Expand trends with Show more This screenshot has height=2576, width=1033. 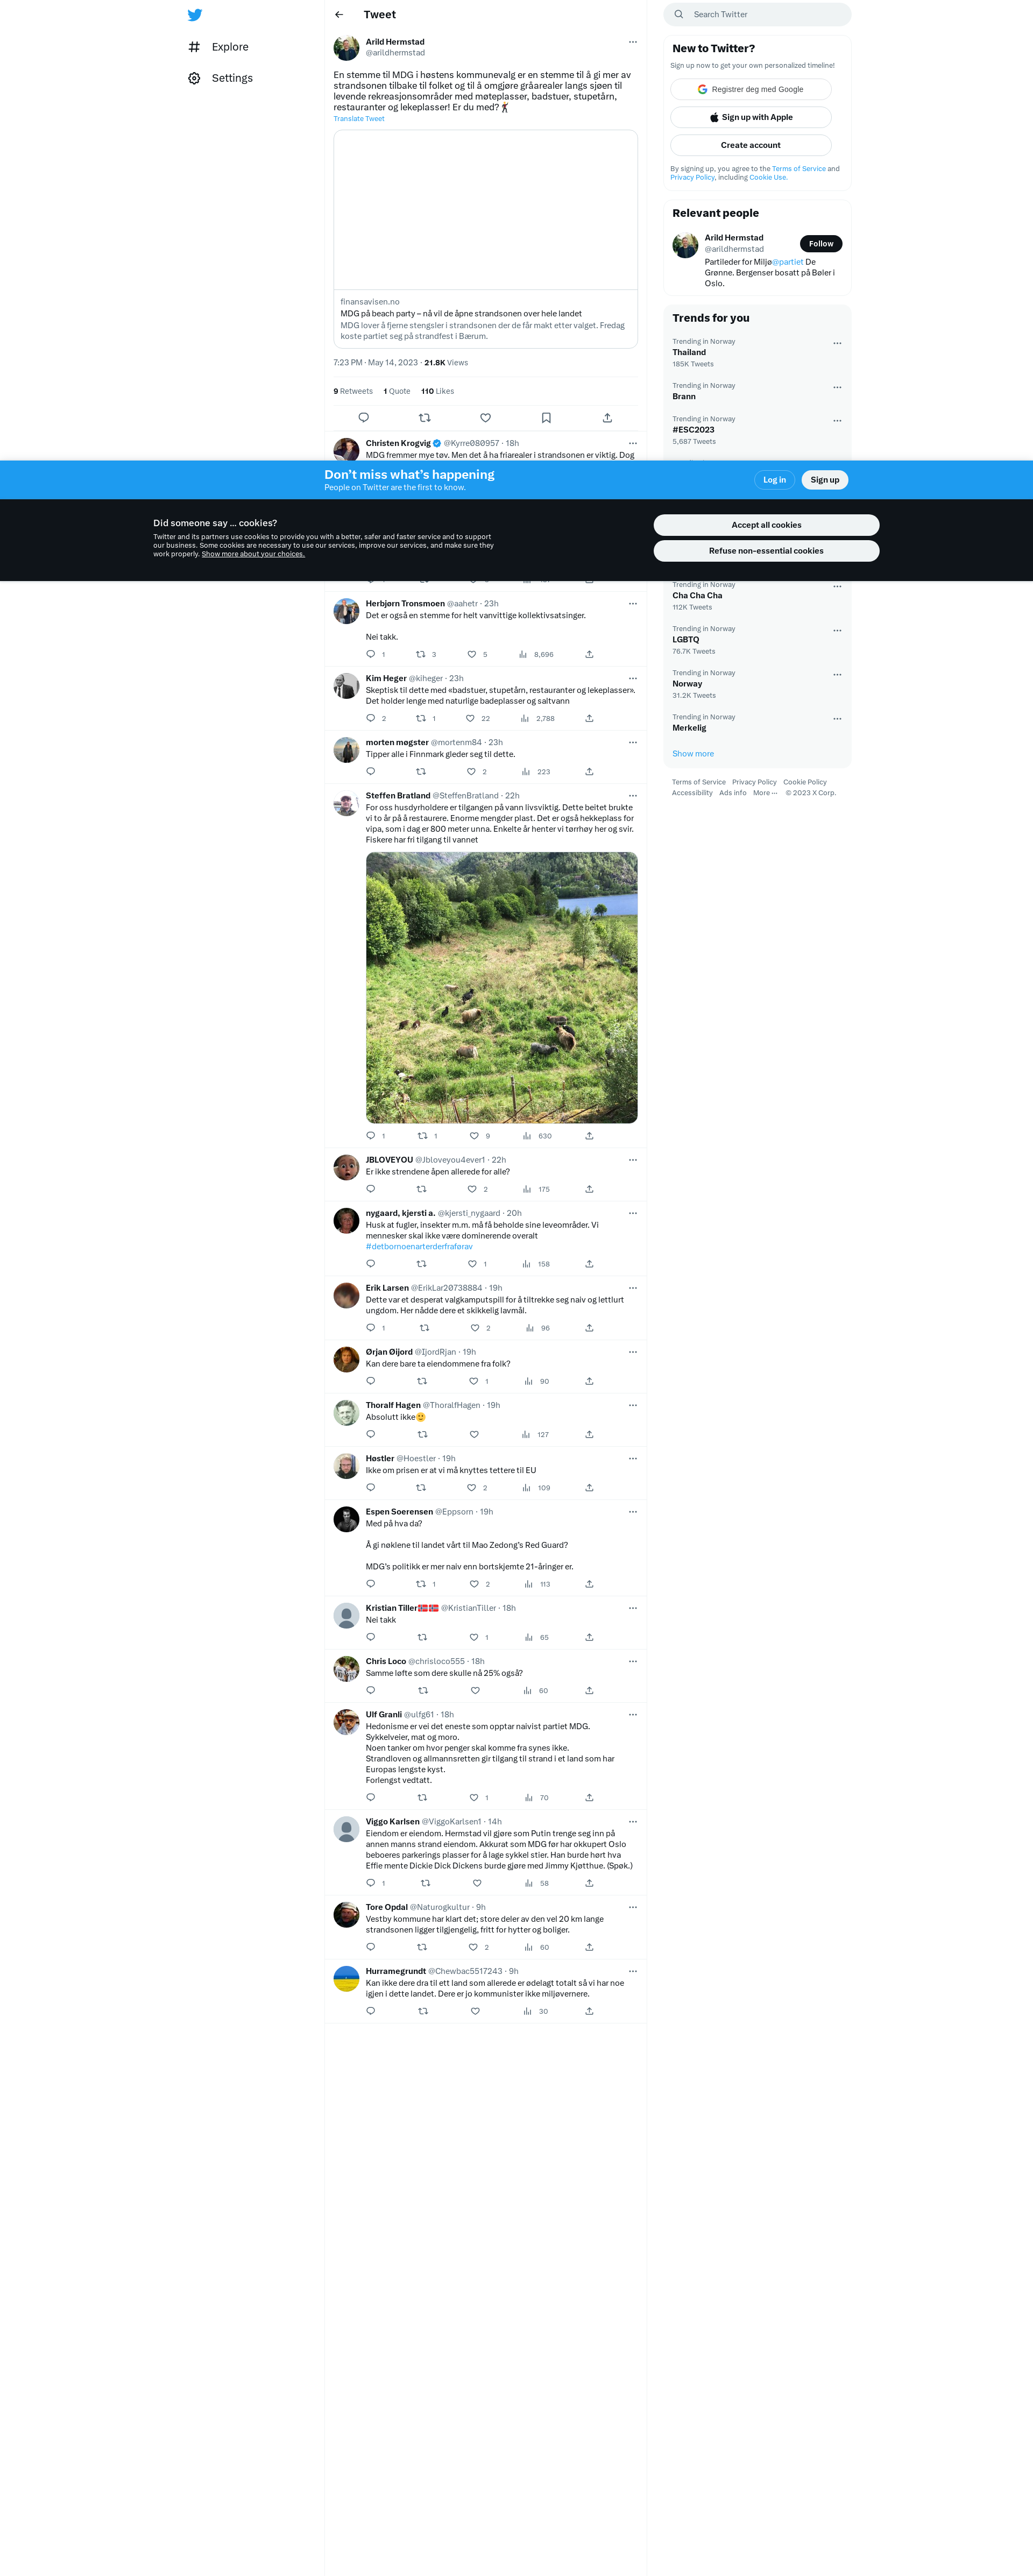[693, 754]
